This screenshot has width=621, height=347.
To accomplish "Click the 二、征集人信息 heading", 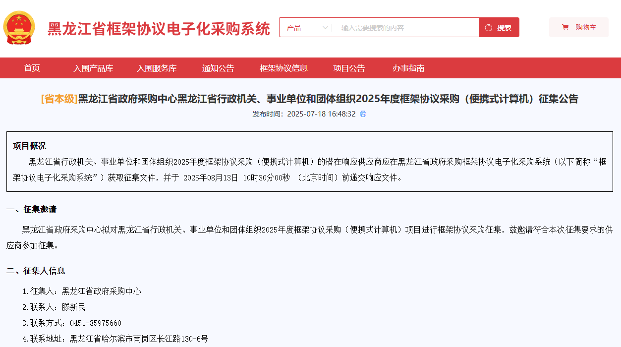I will [36, 271].
